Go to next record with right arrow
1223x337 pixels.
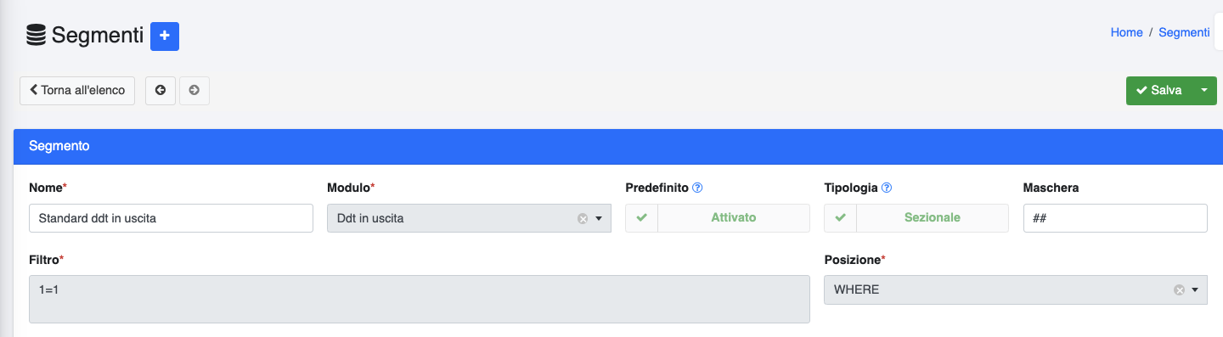194,90
